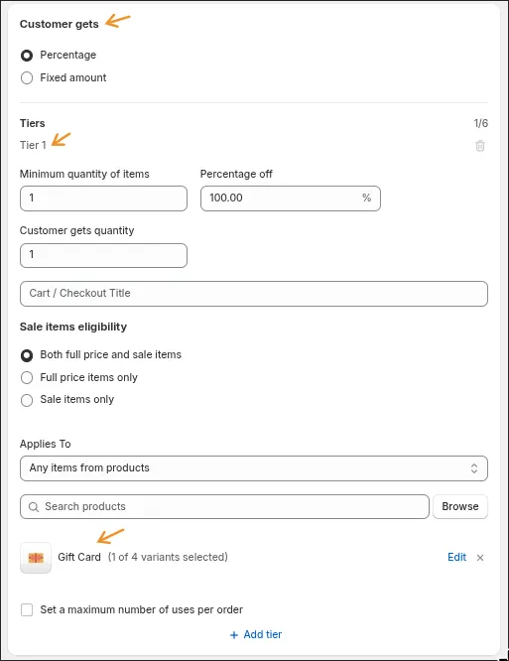Click the Edit link for Gift Card
Screen dimensions: 509x661
(456, 558)
